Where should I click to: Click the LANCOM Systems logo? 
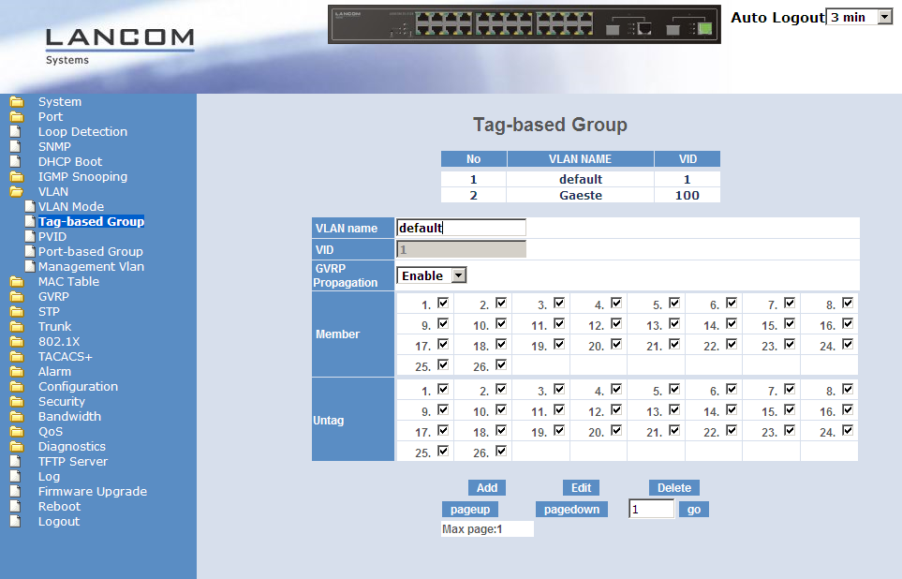119,45
